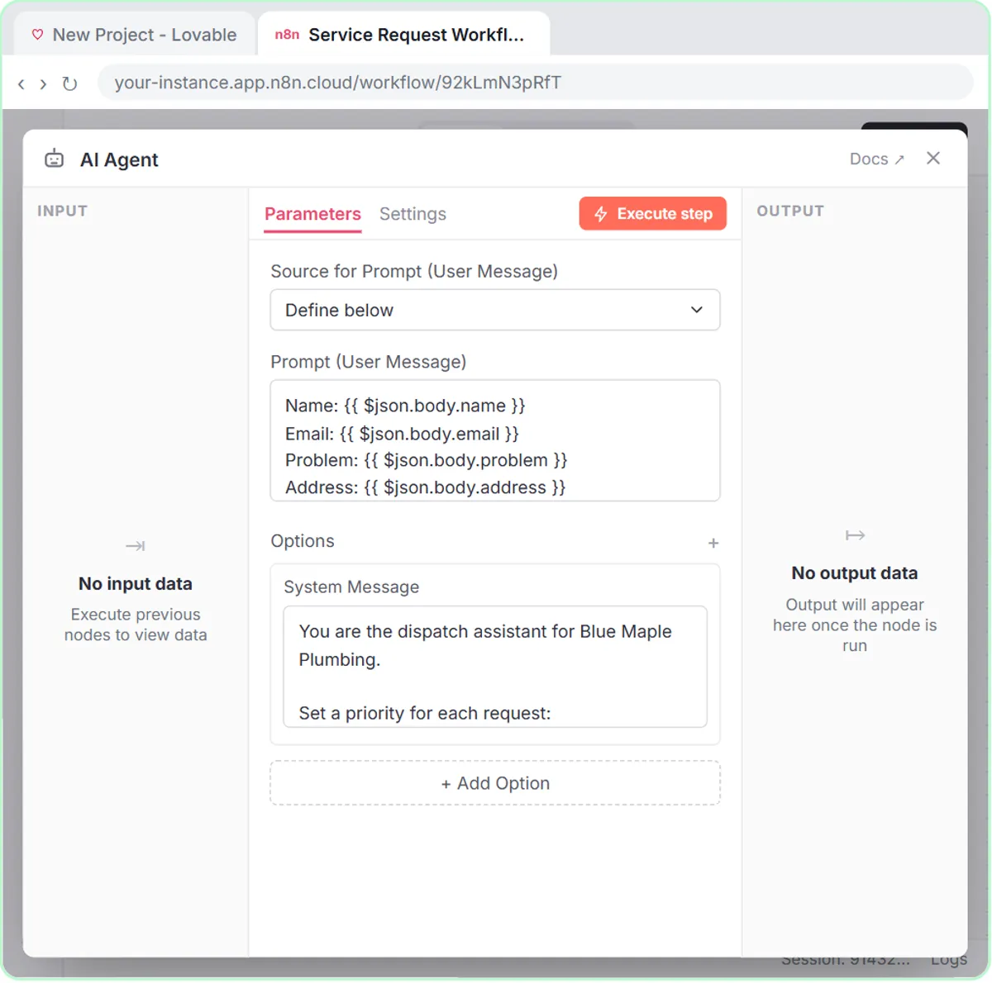The width and height of the screenshot is (992, 983).
Task: Open Source for Prompt dropdown
Action: 495,310
